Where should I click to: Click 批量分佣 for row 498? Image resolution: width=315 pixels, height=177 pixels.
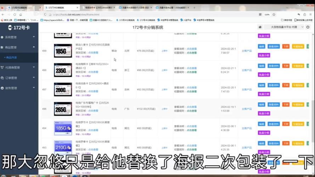(264, 75)
